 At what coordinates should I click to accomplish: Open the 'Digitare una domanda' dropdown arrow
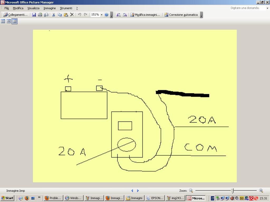point(267,8)
